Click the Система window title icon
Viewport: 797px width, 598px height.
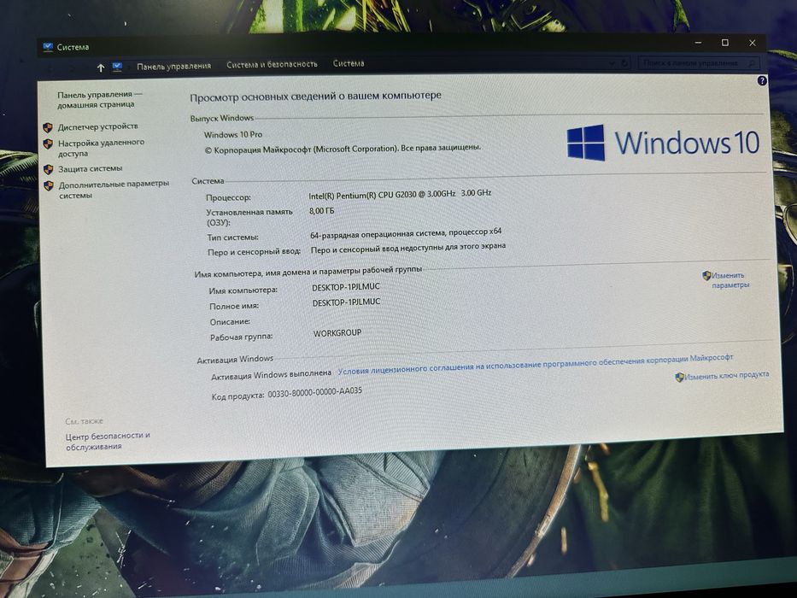49,47
